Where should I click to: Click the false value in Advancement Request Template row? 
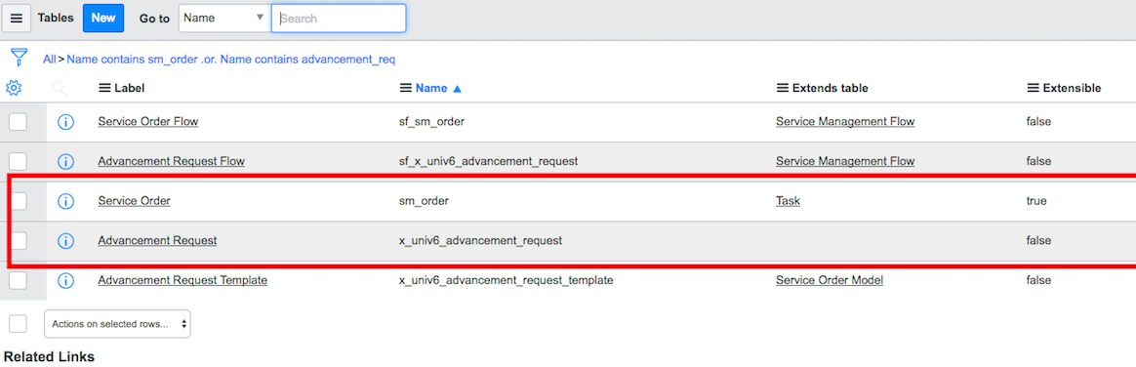1039,280
